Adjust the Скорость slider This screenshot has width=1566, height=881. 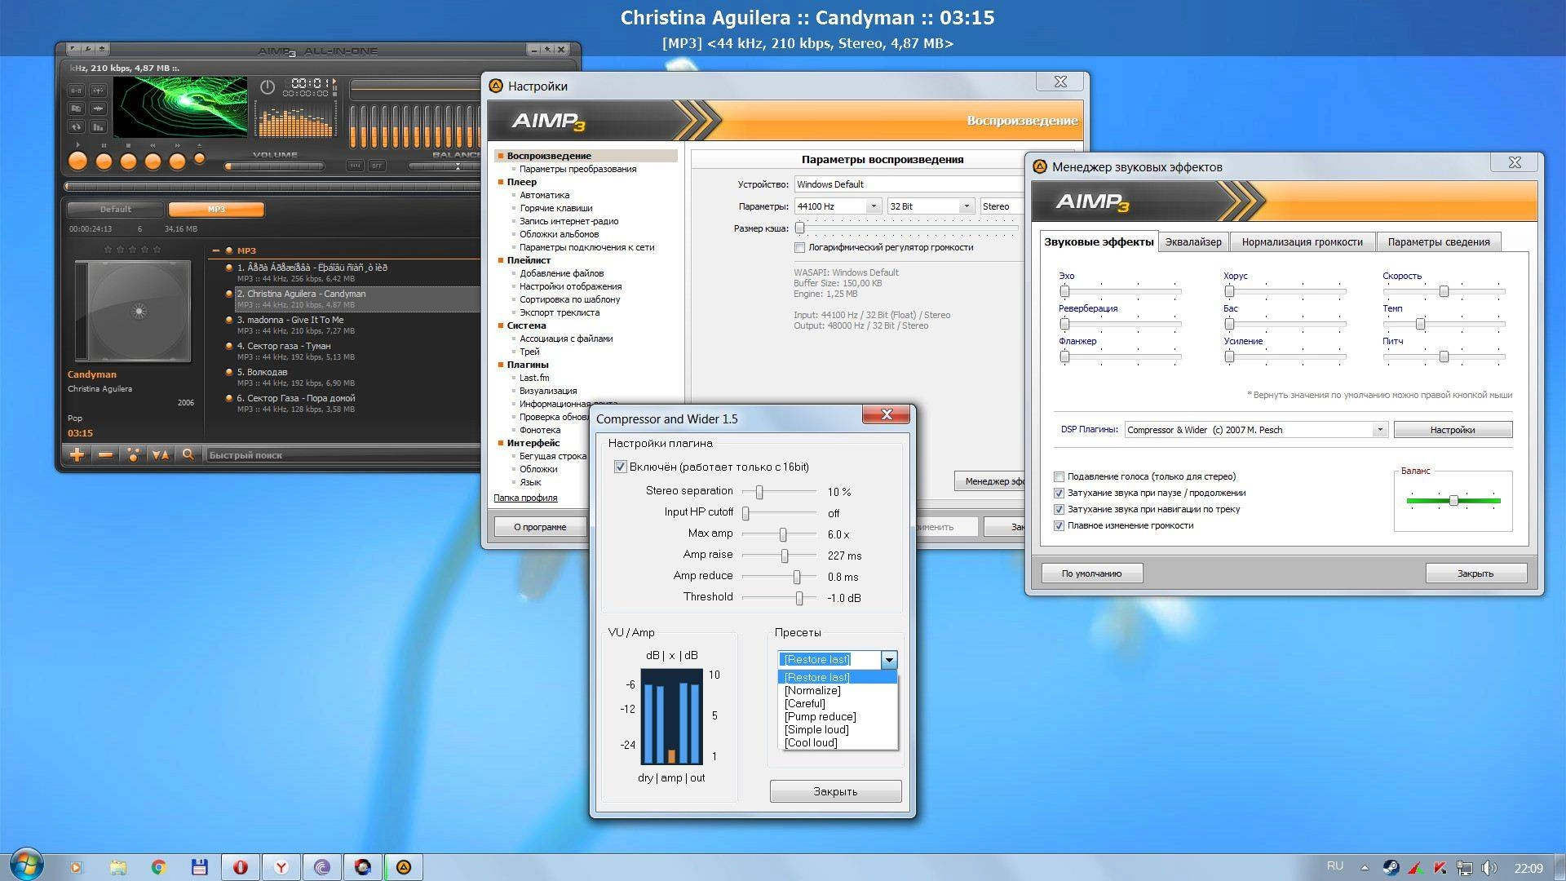tap(1444, 291)
